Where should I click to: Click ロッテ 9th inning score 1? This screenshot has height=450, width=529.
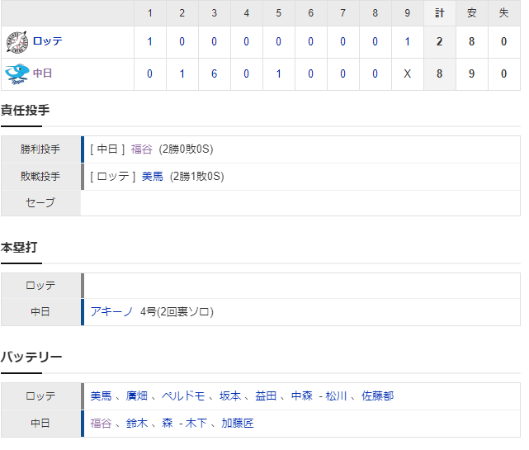pos(408,42)
